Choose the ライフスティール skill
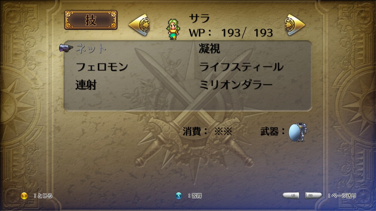376x211 pixels. (241, 67)
